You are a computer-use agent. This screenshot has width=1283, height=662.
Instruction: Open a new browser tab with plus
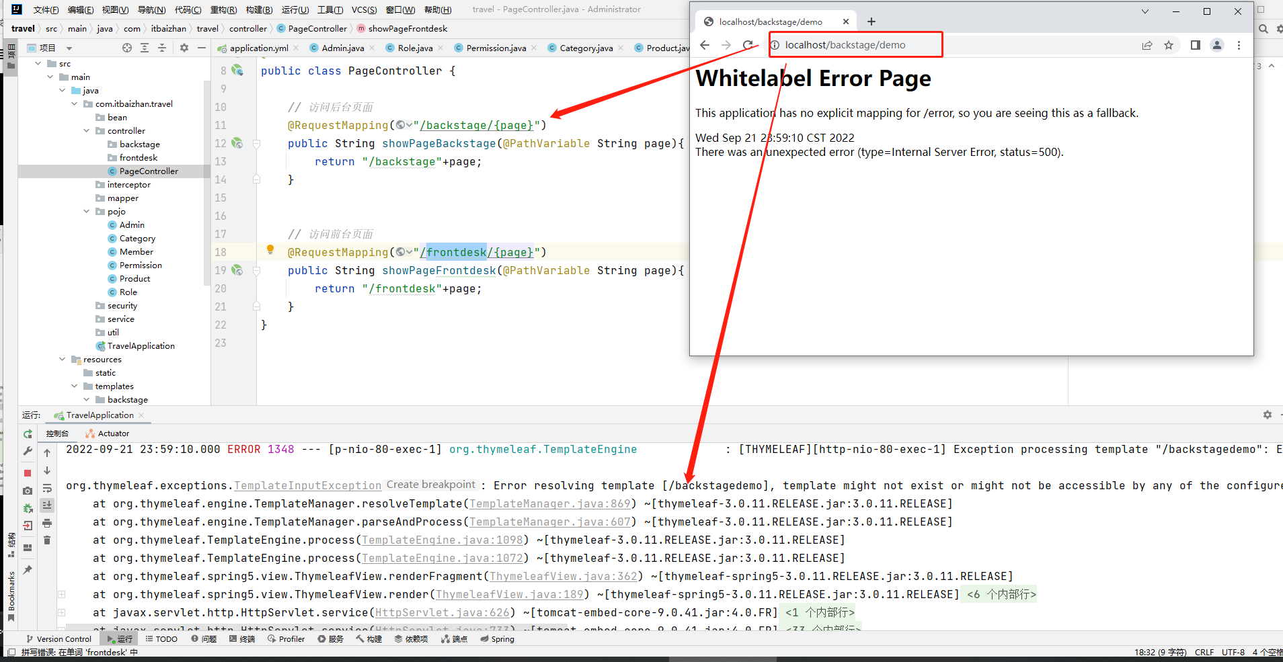point(871,22)
